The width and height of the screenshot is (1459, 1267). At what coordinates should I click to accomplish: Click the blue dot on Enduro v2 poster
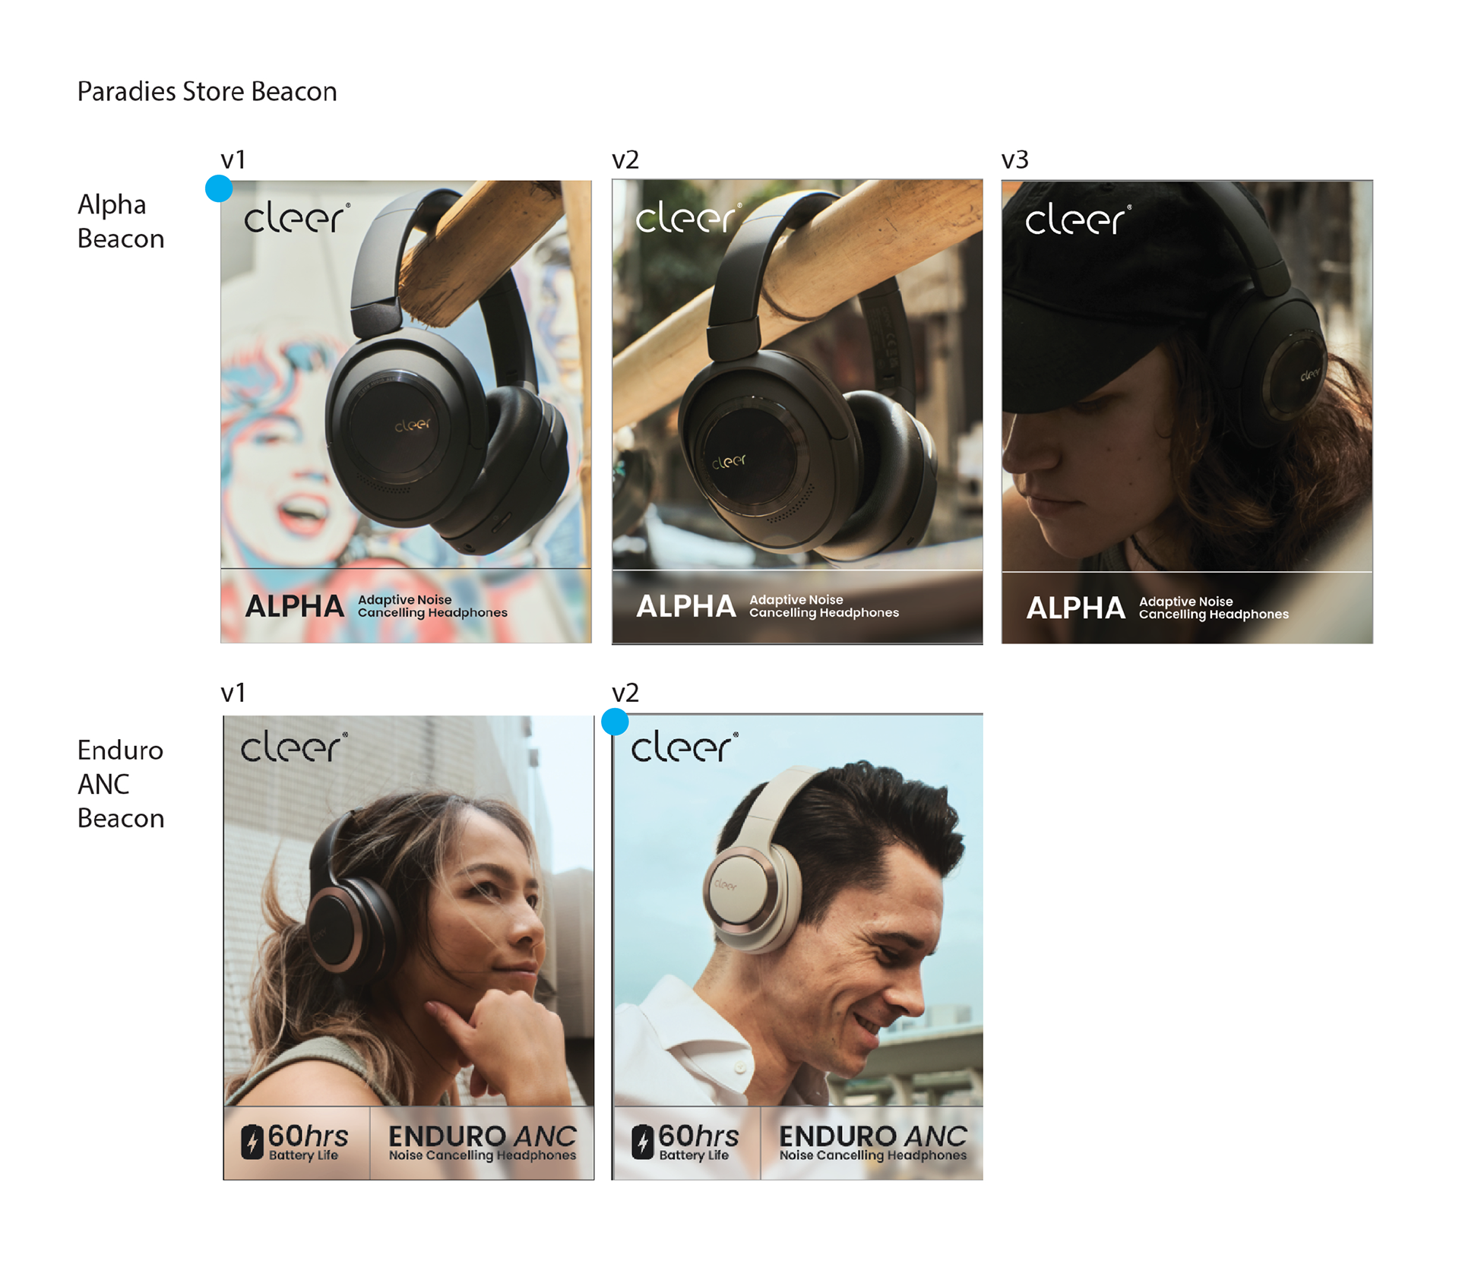pos(615,722)
